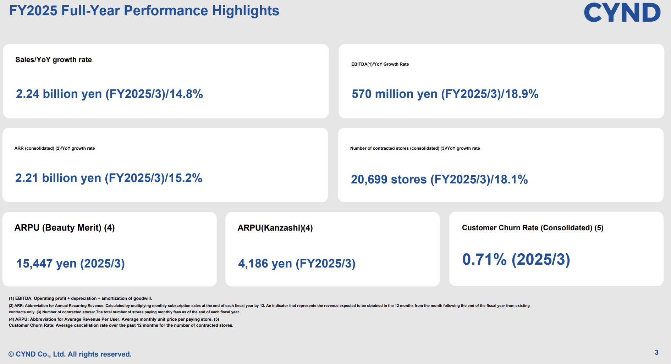Click footnote '(1) EBITDA: Operating profit + depreciation'

pyautogui.click(x=81, y=298)
